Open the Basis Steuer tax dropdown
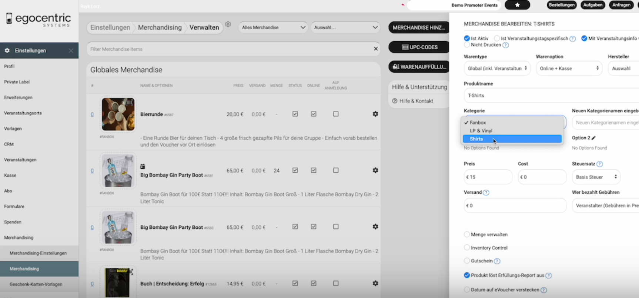This screenshot has height=298, width=639. [x=596, y=177]
